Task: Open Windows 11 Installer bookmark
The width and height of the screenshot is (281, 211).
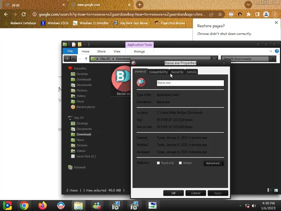Action: 91,23
